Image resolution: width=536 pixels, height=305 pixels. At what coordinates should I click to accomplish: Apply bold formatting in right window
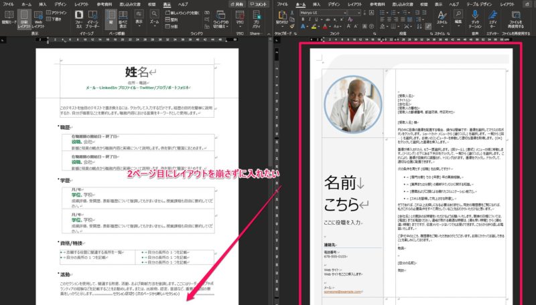pos(303,20)
